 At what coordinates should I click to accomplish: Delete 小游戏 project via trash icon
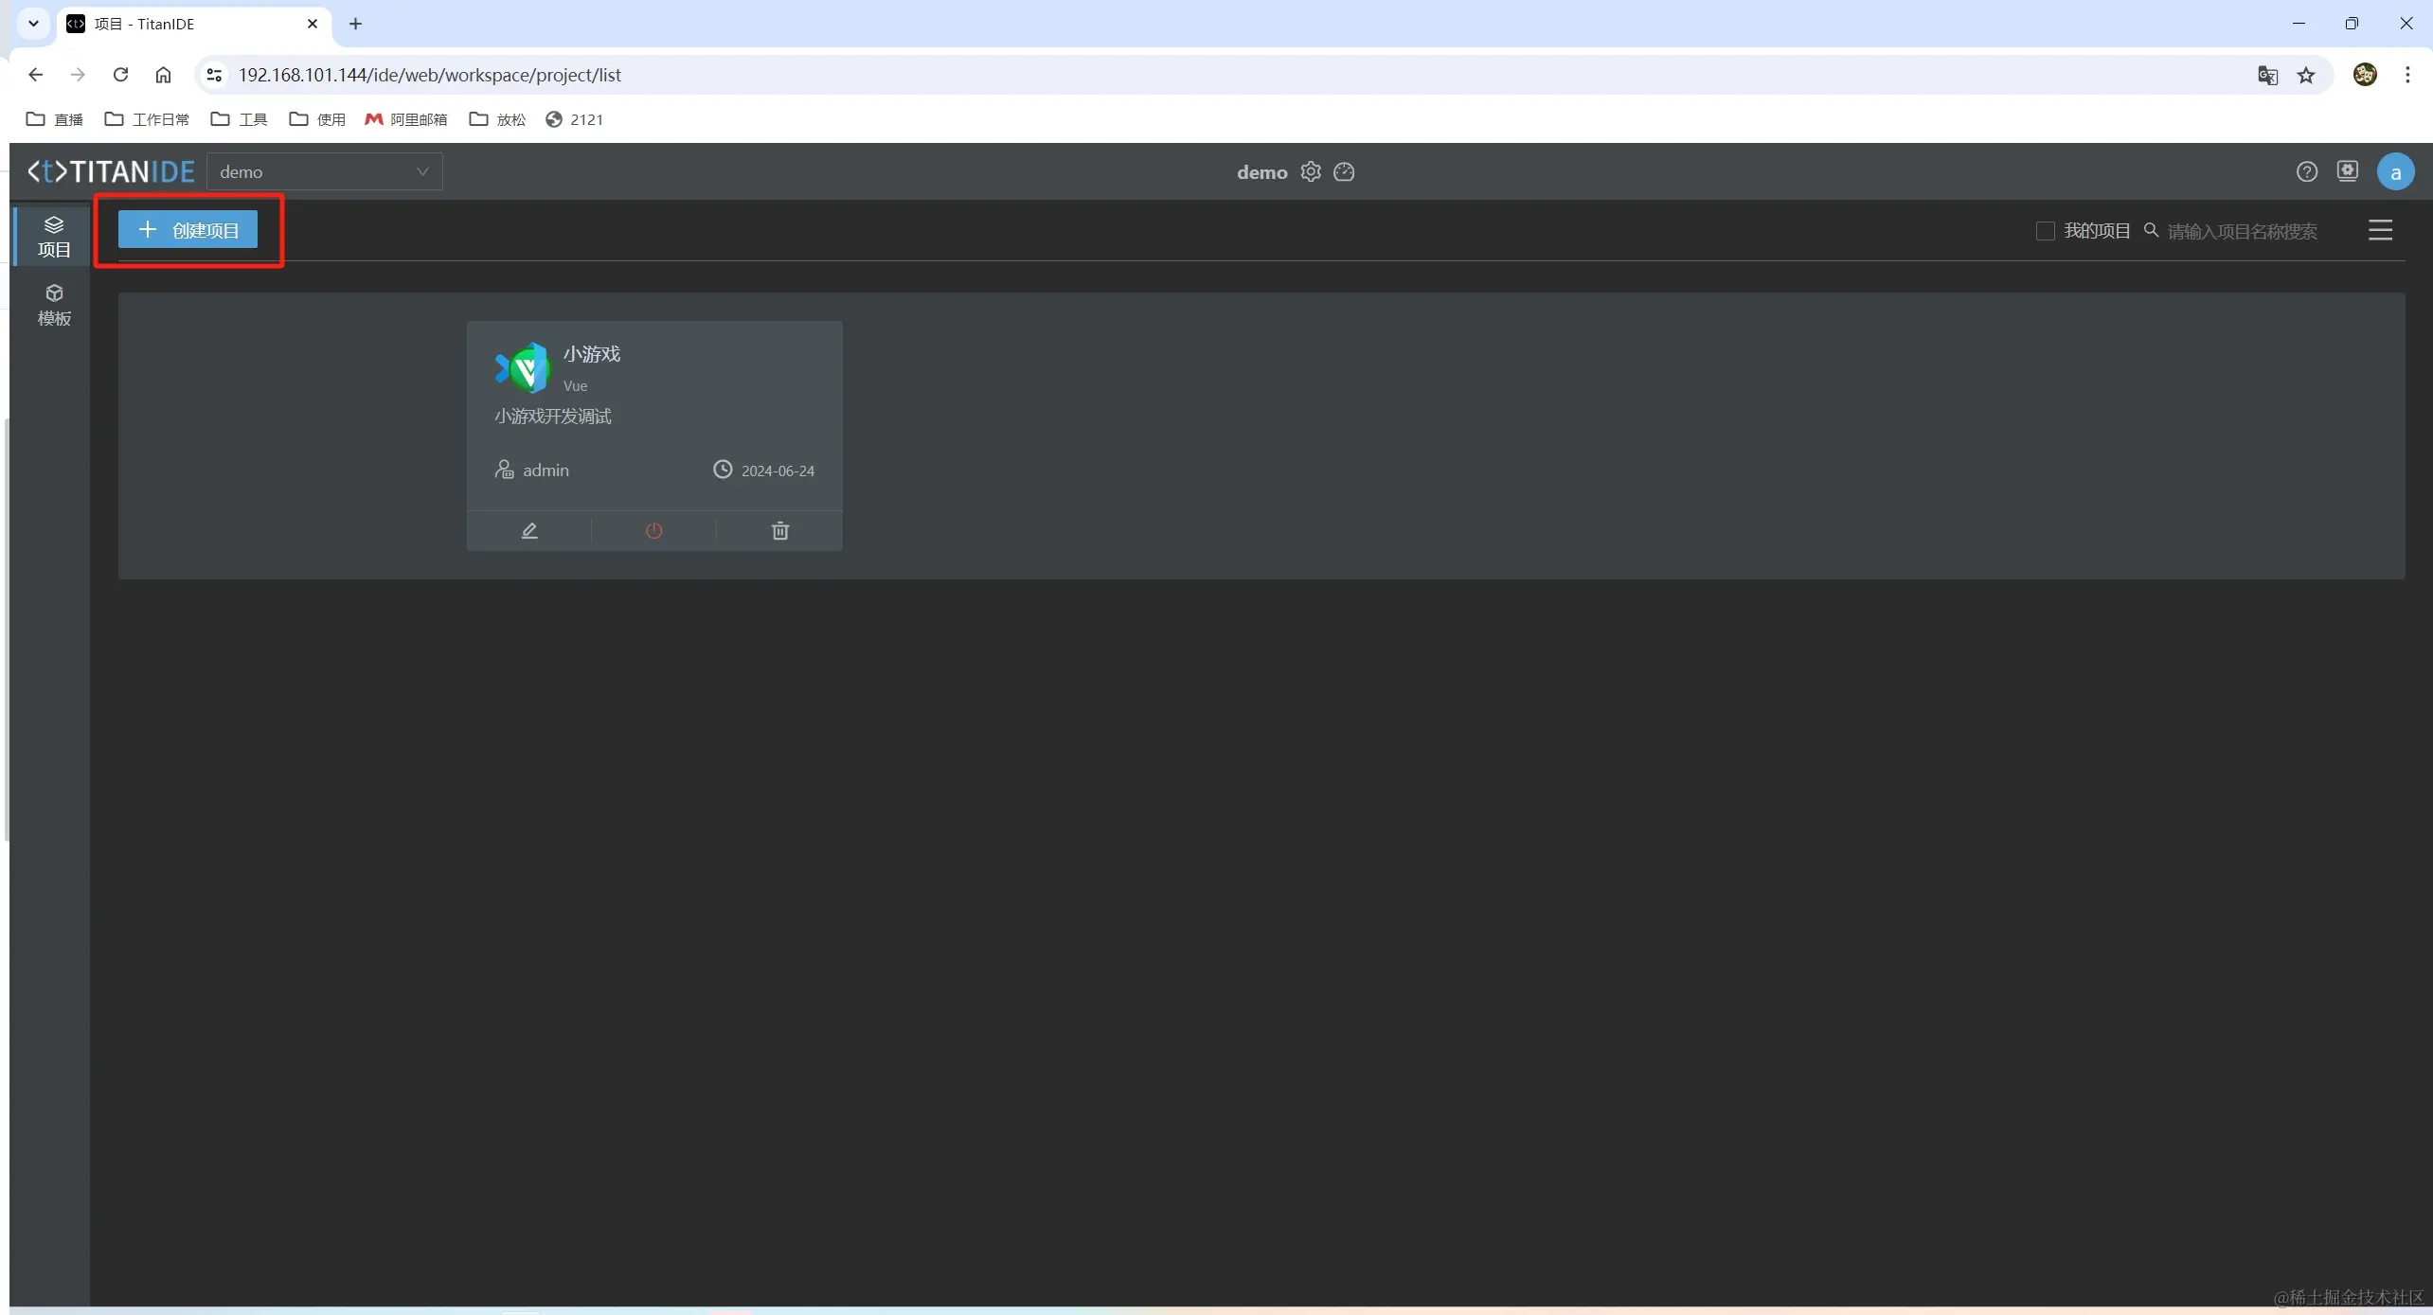(779, 531)
